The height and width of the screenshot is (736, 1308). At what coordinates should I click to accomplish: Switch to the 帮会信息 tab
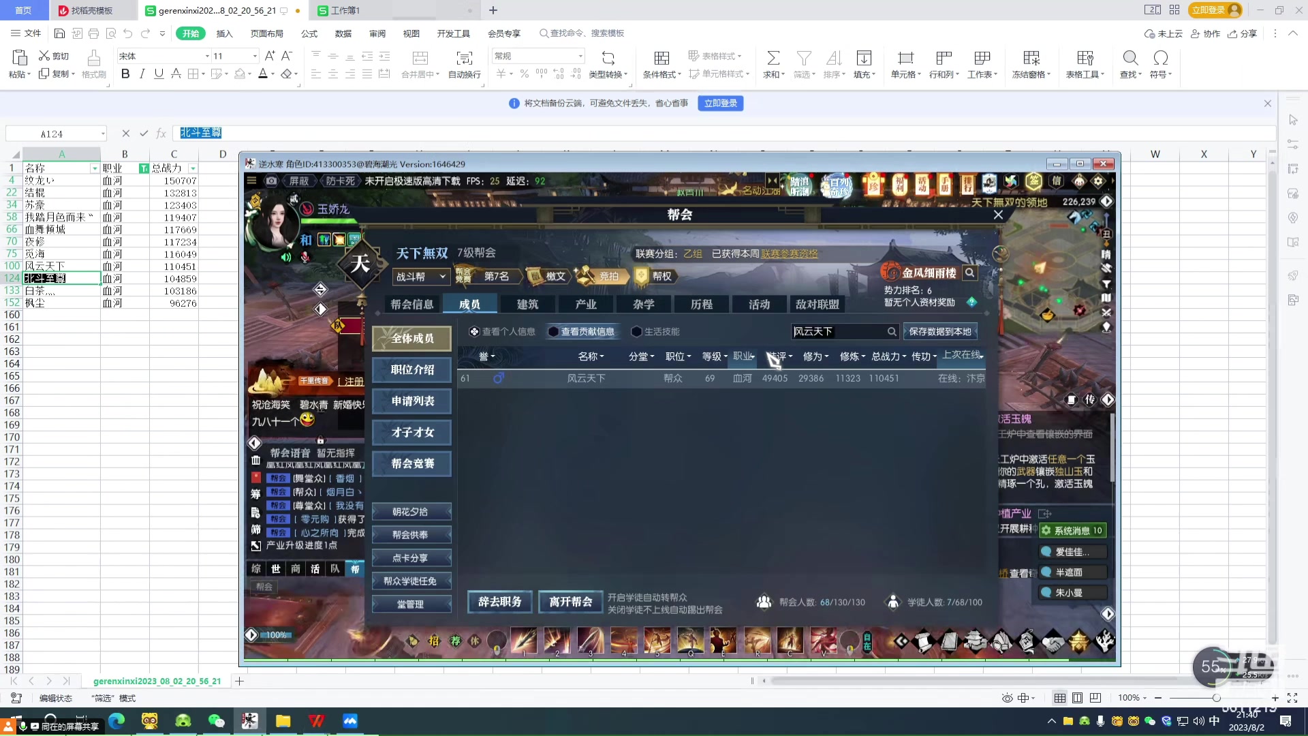point(411,305)
